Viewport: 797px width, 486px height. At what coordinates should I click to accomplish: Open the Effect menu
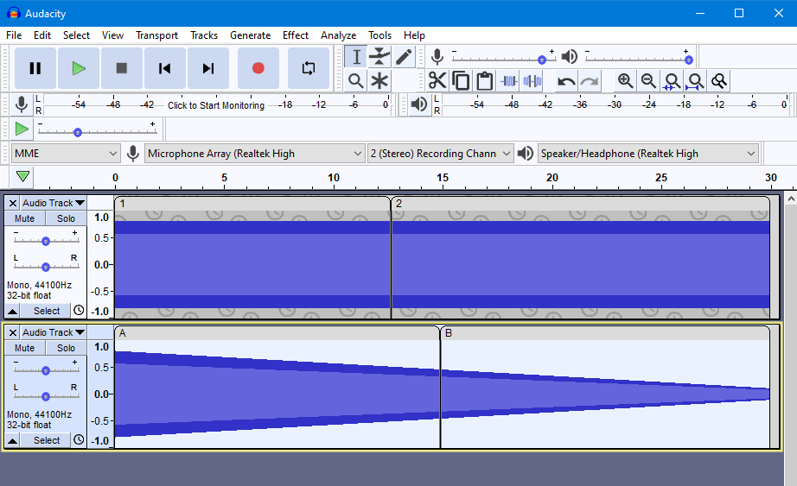(x=296, y=35)
